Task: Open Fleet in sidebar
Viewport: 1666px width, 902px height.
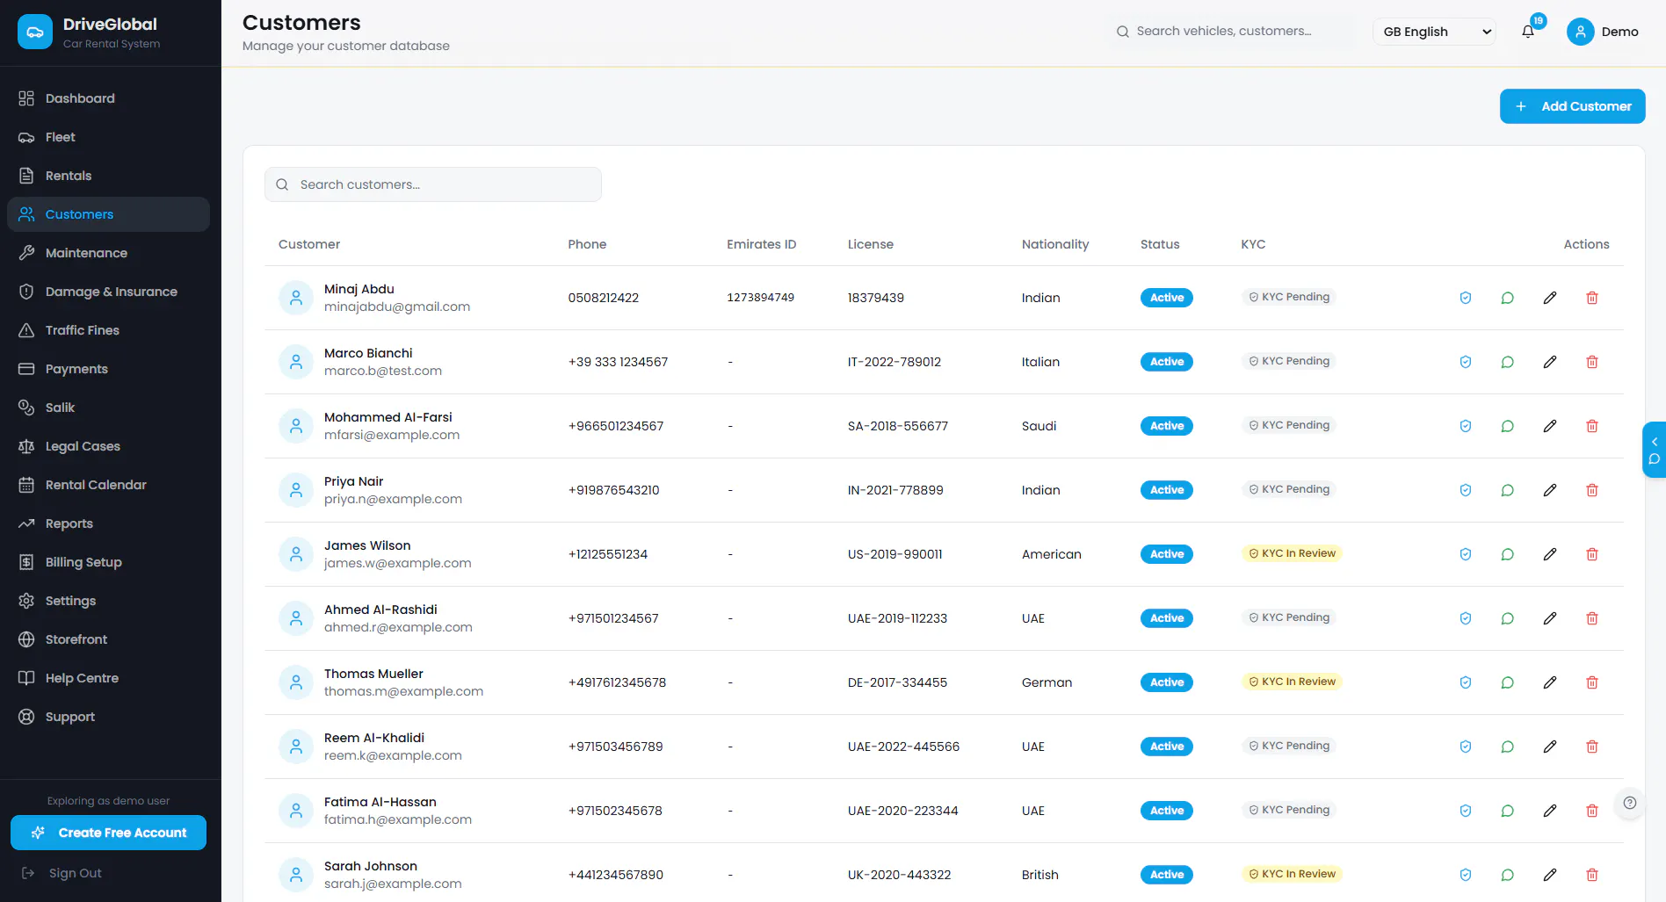Action: (x=108, y=137)
